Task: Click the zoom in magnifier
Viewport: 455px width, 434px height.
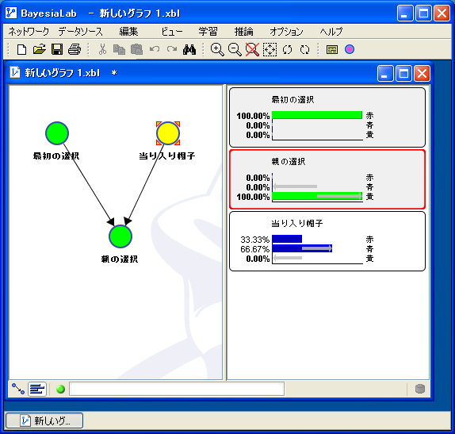Action: [x=217, y=50]
